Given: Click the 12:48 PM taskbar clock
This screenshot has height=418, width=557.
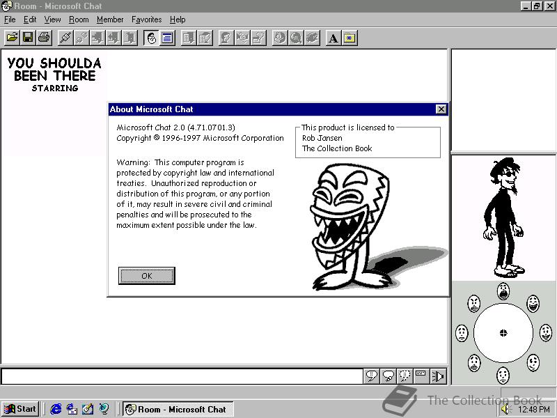Looking at the screenshot, I should pos(533,410).
